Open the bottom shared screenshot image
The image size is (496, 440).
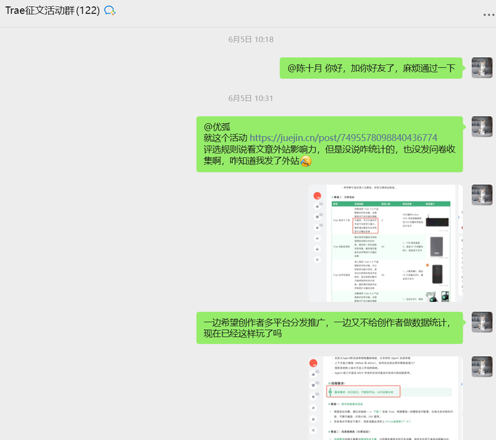385,397
